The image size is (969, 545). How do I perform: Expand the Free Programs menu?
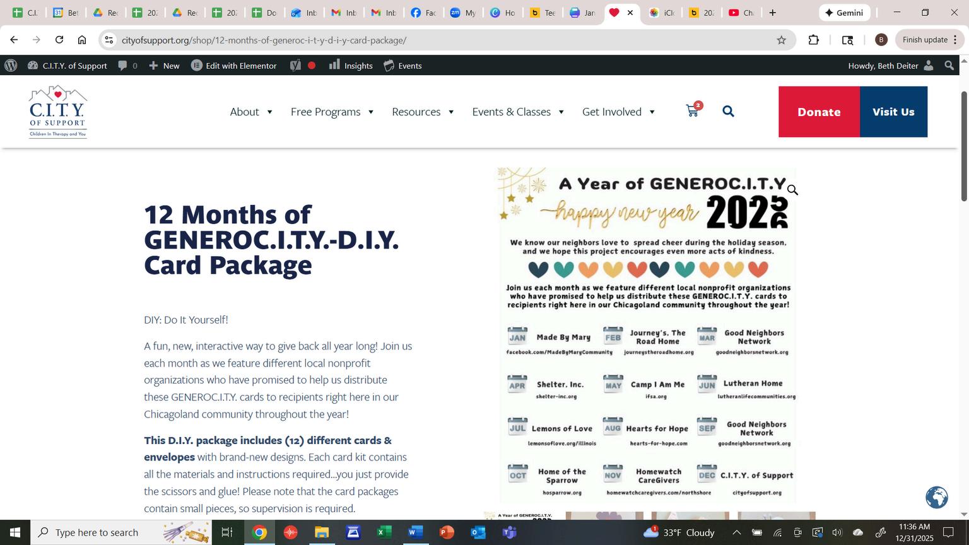[x=332, y=112]
